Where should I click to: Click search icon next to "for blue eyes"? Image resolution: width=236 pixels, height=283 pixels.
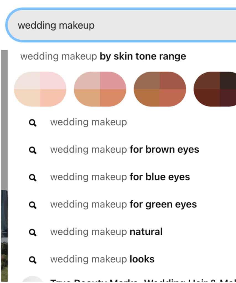pos(33,177)
